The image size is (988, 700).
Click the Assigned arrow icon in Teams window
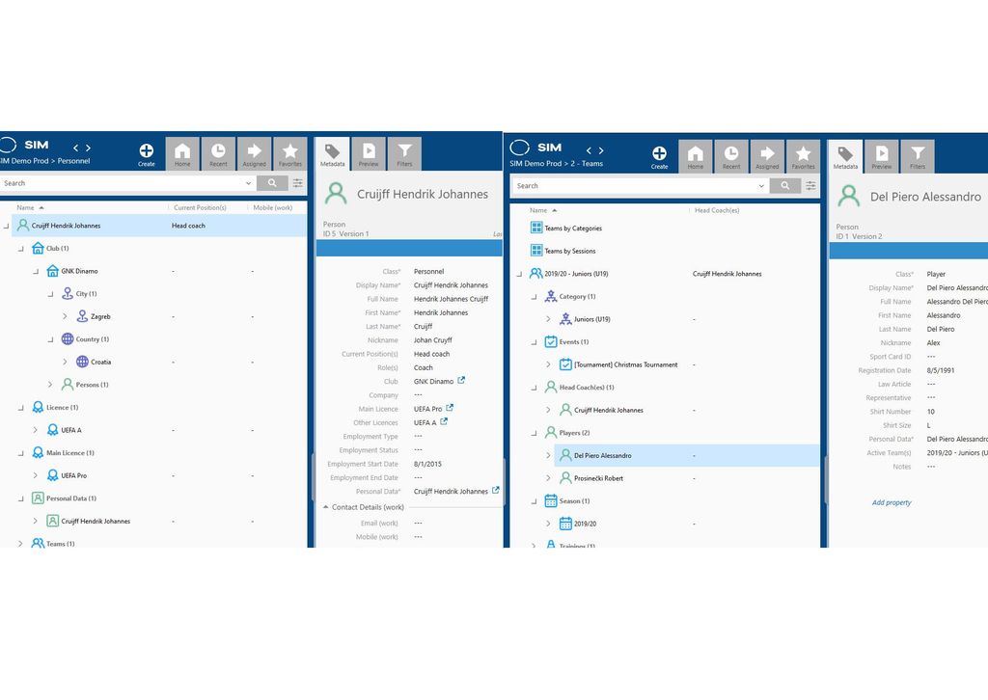click(x=767, y=154)
